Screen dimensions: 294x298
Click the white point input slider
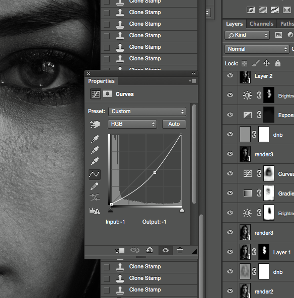pos(182,210)
